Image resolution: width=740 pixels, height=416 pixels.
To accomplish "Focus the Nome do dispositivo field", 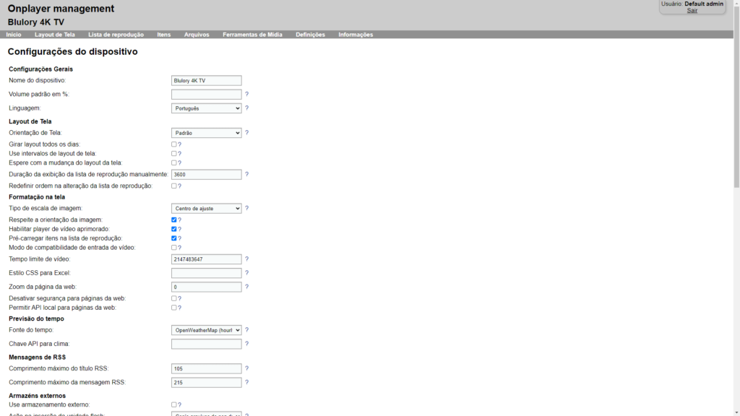I will coord(206,81).
